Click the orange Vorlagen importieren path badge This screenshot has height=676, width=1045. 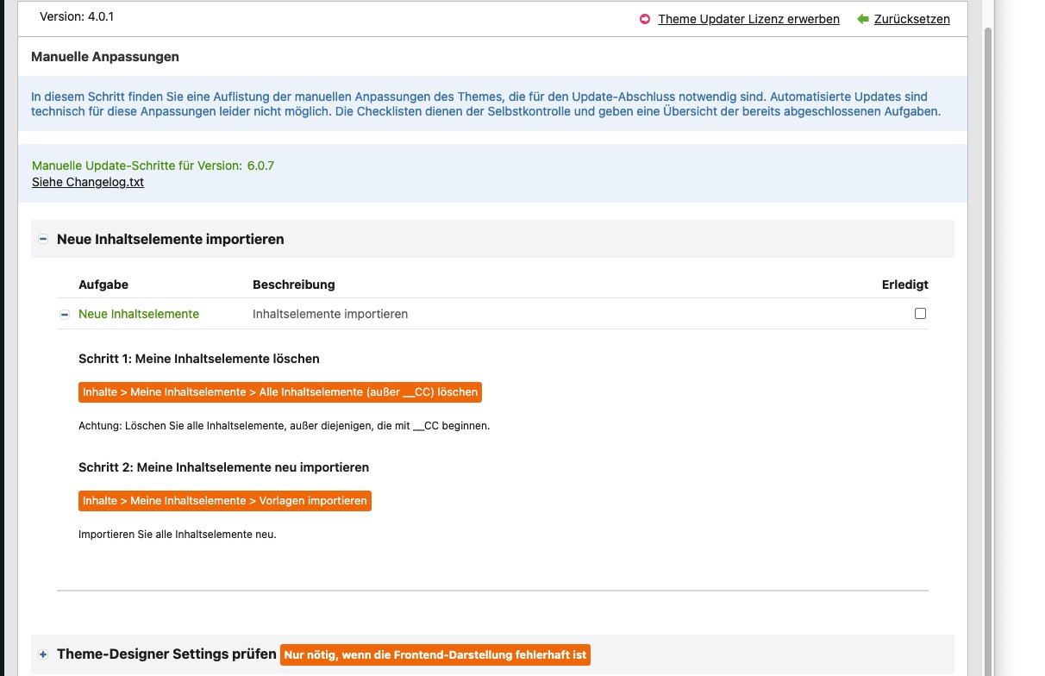[x=225, y=501]
